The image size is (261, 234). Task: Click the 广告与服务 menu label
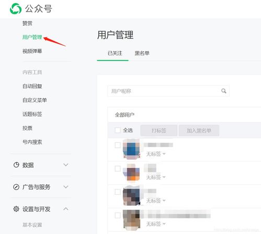37,187
